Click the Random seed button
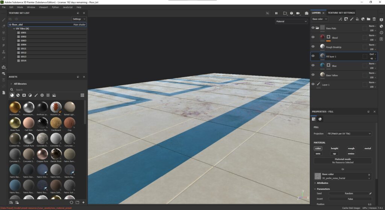 [349, 193]
